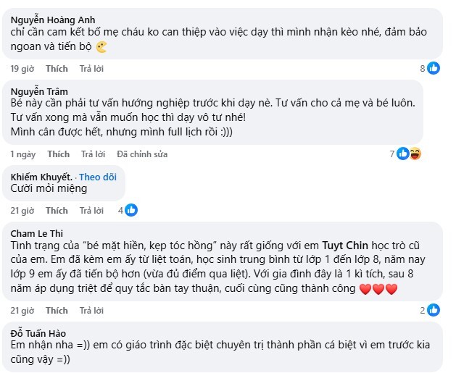Reply to Nguyễn Hoàng Anh's comment
This screenshot has width=456, height=373.
point(91,69)
